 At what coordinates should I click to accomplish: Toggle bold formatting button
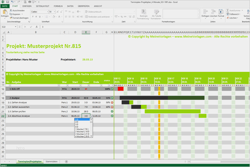tap(33, 17)
